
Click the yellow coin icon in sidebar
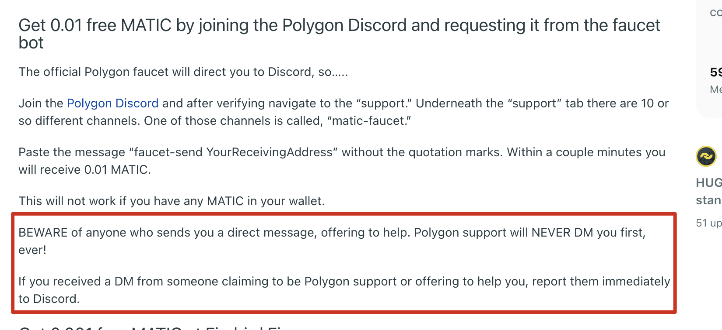coord(706,156)
